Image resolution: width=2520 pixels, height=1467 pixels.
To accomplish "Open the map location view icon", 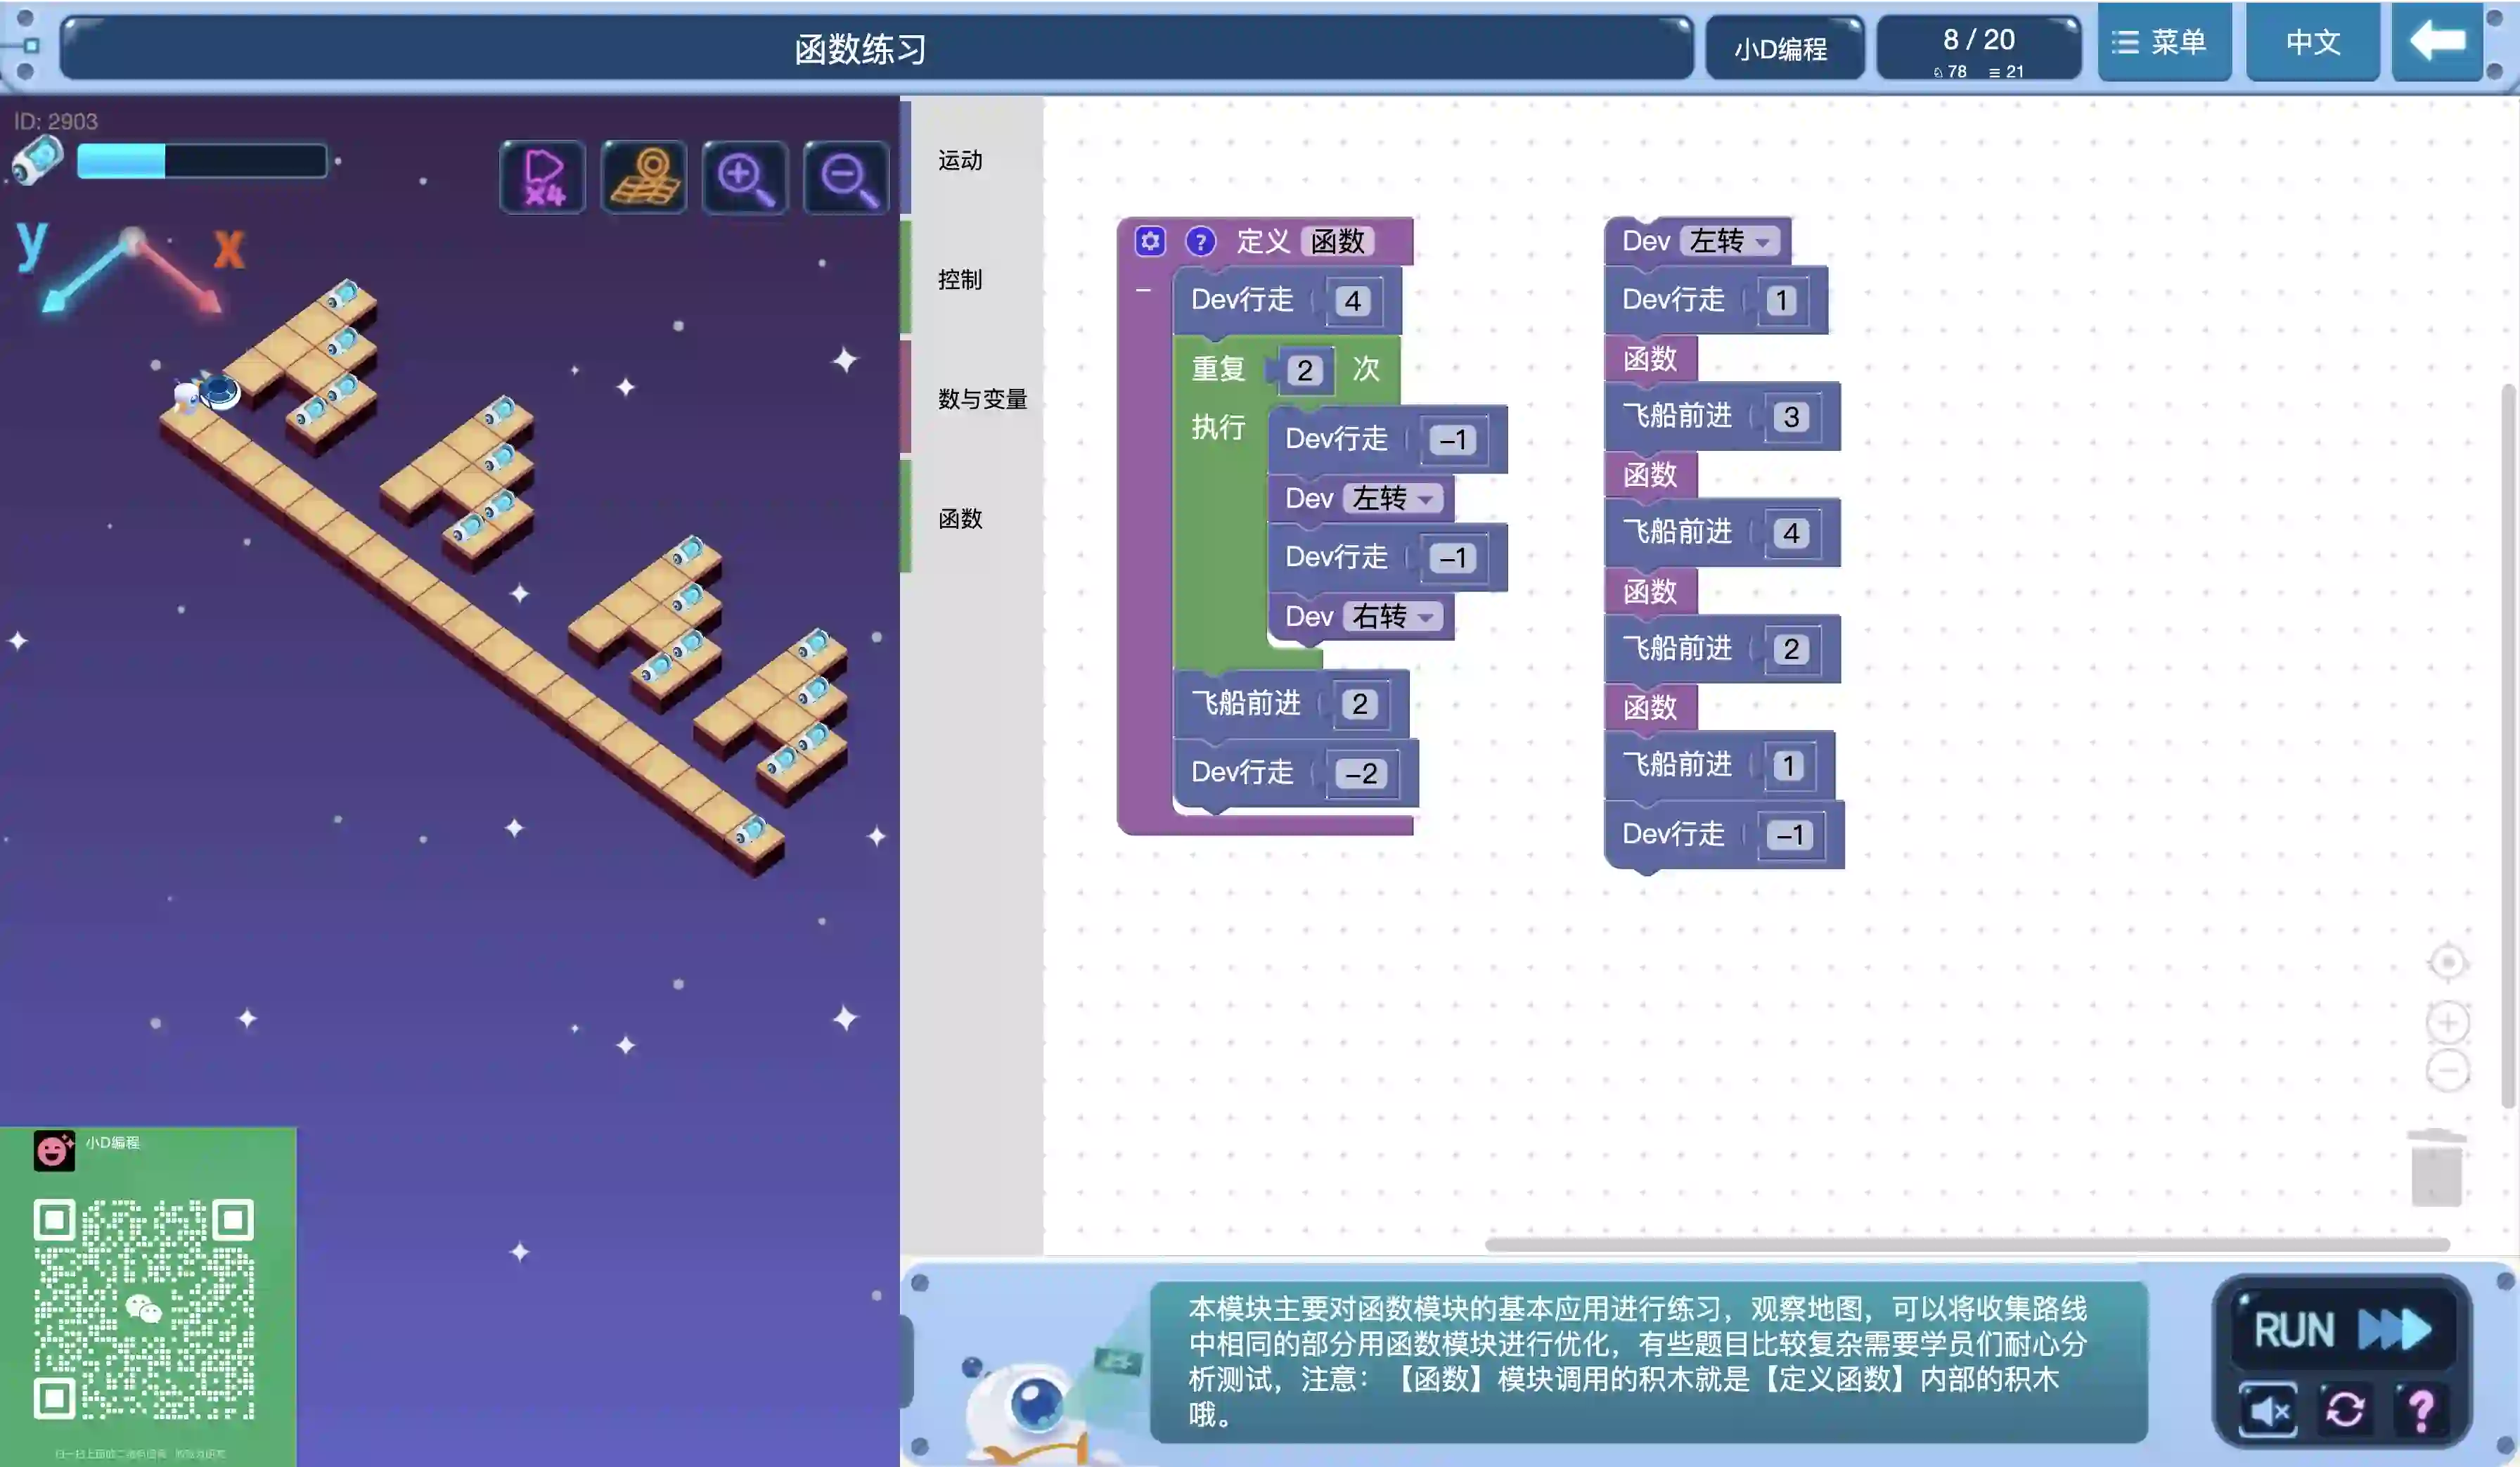I will point(644,177).
